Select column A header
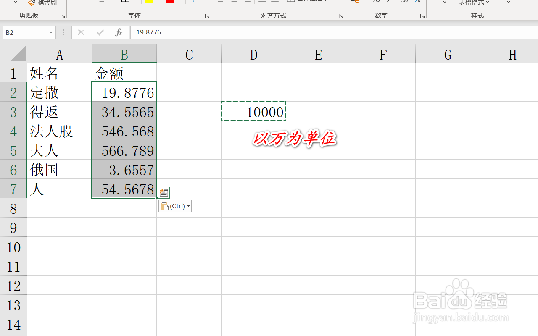This screenshot has width=538, height=336. 60,54
